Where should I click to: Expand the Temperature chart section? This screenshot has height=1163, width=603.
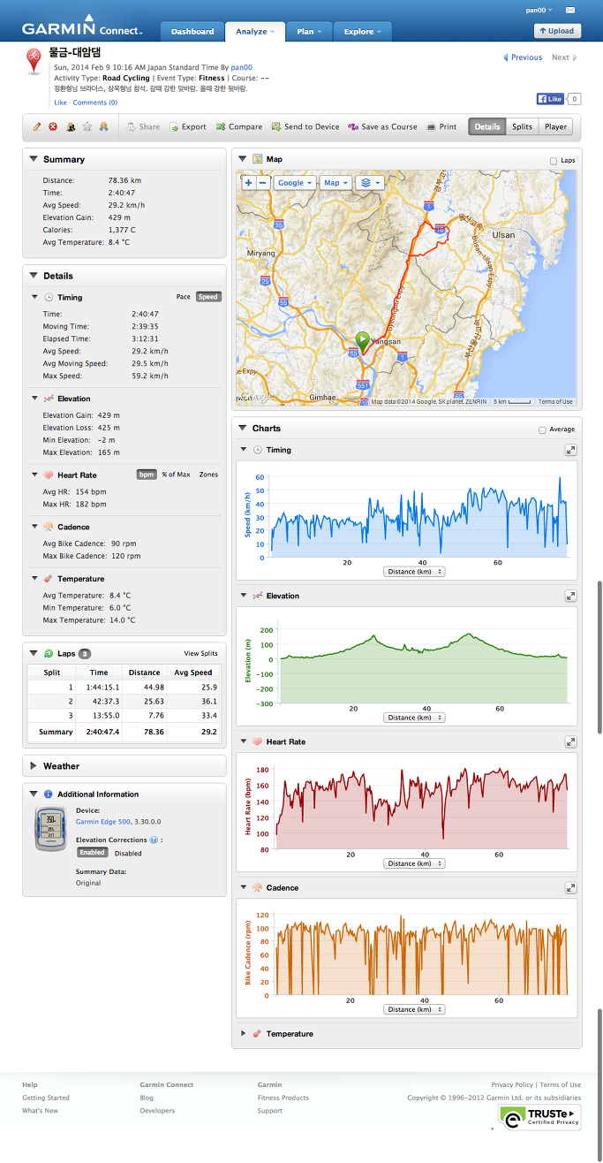tap(244, 1033)
